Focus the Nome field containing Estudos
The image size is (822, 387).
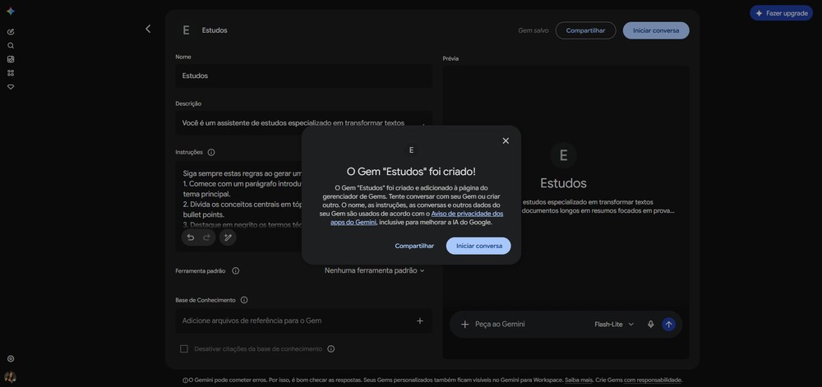[x=304, y=76]
